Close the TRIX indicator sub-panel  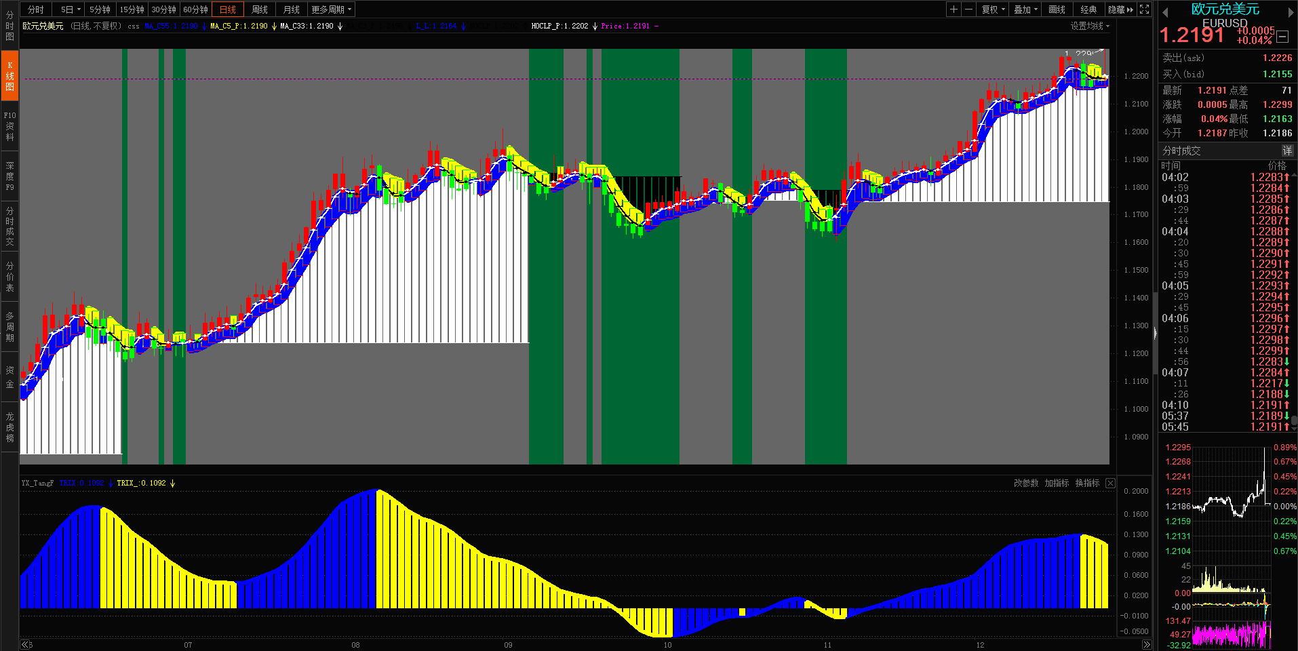[x=1110, y=483]
